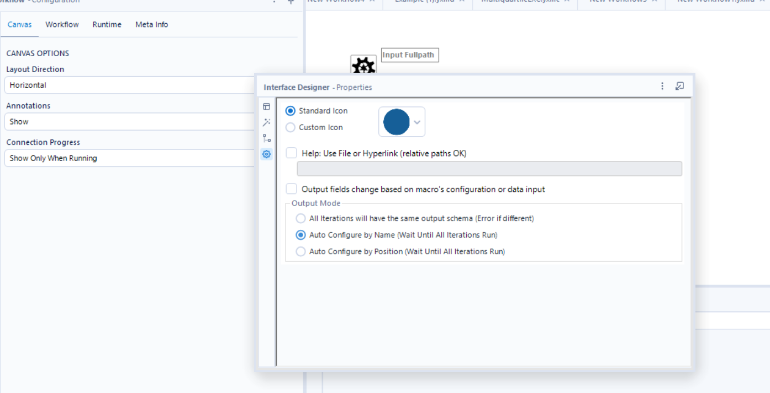
Task: Switch to the Example (1).yxmd workflow tab
Action: 425,2
